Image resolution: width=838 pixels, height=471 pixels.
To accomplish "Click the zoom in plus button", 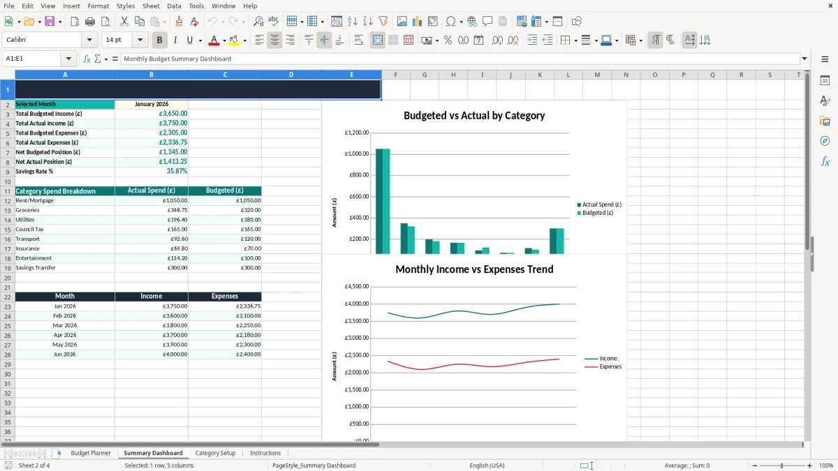I will tap(810, 465).
